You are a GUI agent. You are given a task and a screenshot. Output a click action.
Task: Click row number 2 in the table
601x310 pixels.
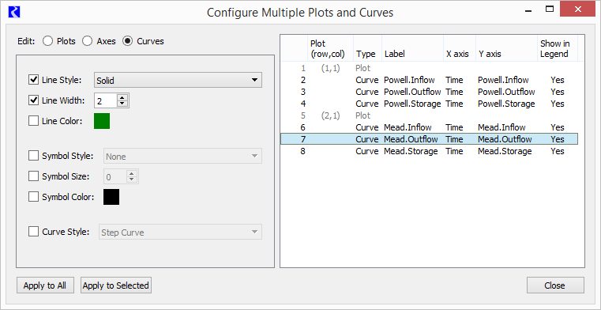(x=302, y=80)
